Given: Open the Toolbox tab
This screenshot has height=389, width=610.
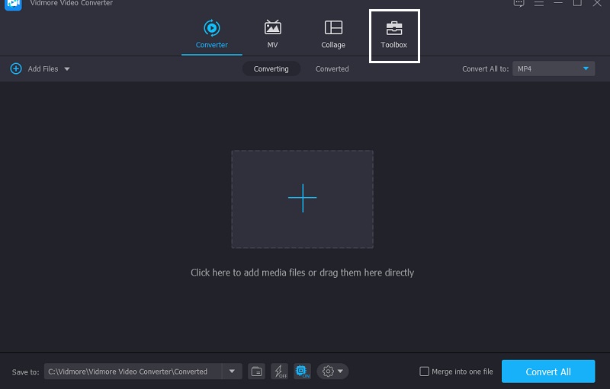Looking at the screenshot, I should [394, 34].
